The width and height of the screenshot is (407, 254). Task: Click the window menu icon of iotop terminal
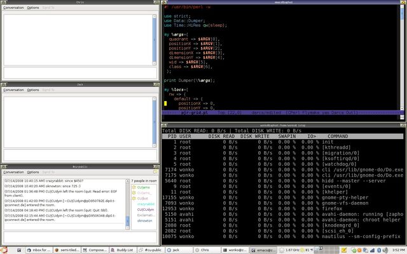(x=164, y=126)
